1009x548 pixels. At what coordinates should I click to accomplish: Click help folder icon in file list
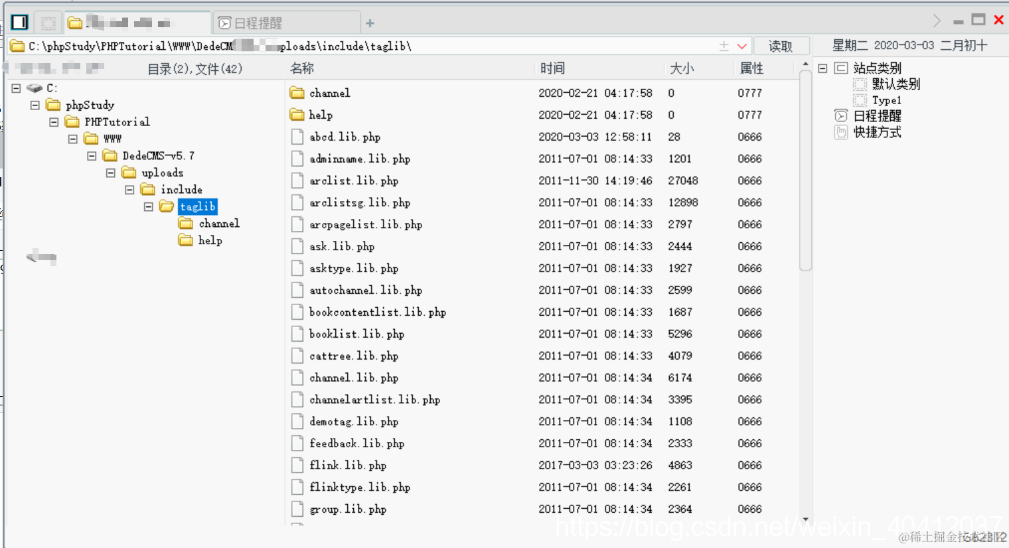click(297, 115)
